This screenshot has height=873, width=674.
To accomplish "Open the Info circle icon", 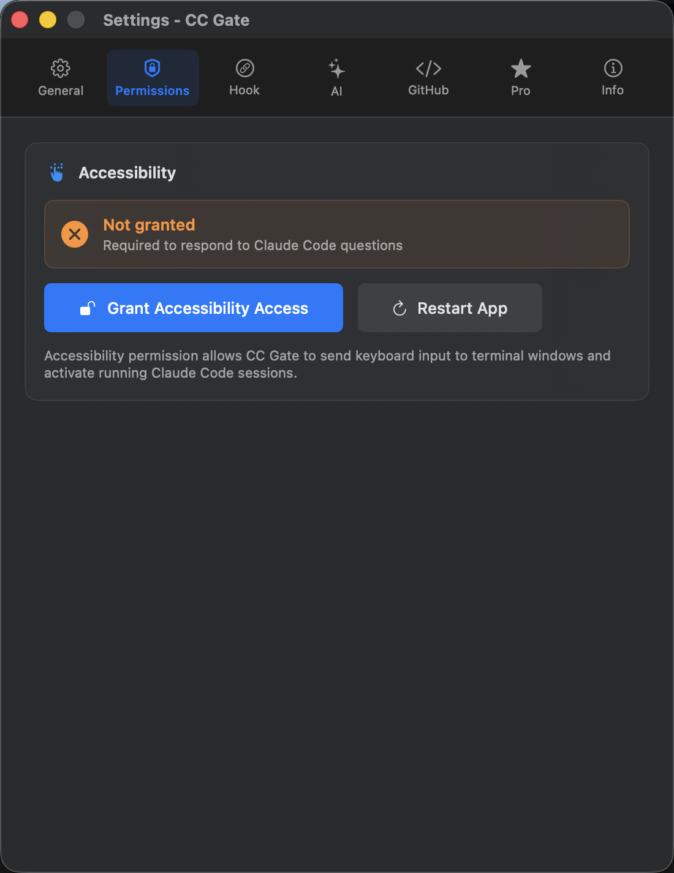I will [612, 69].
